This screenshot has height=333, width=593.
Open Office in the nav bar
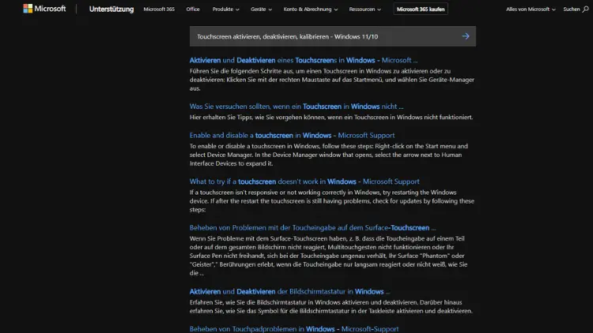pos(192,9)
